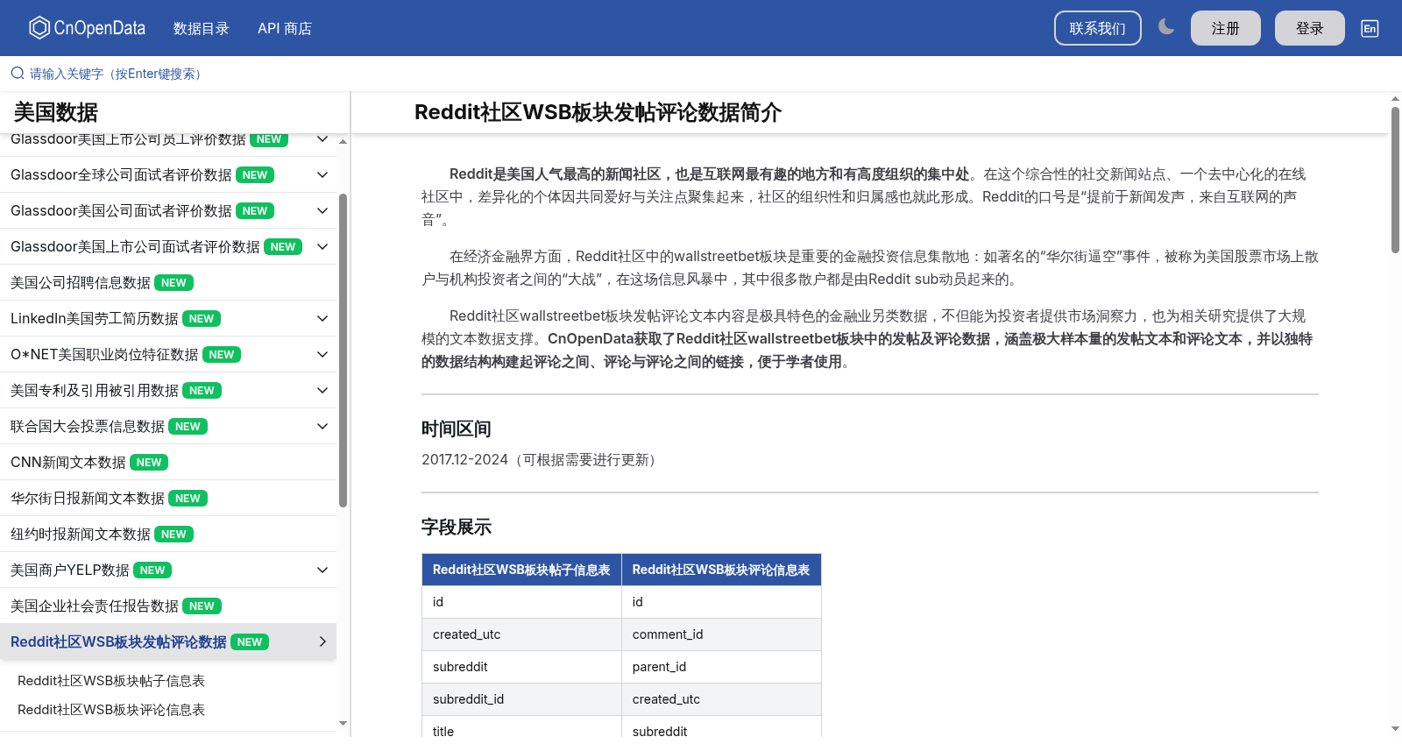Click Reddit社区WSB板块评论信息表 table header
This screenshot has height=751, width=1402.
point(721,570)
